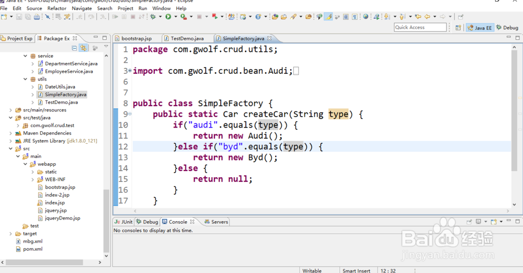
Task: Maximize the editor area
Action: (x=517, y=37)
